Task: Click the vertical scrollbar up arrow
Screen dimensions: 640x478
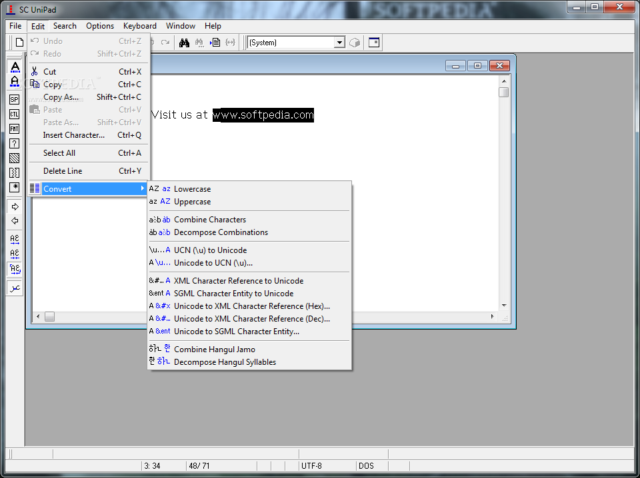Action: tap(504, 81)
